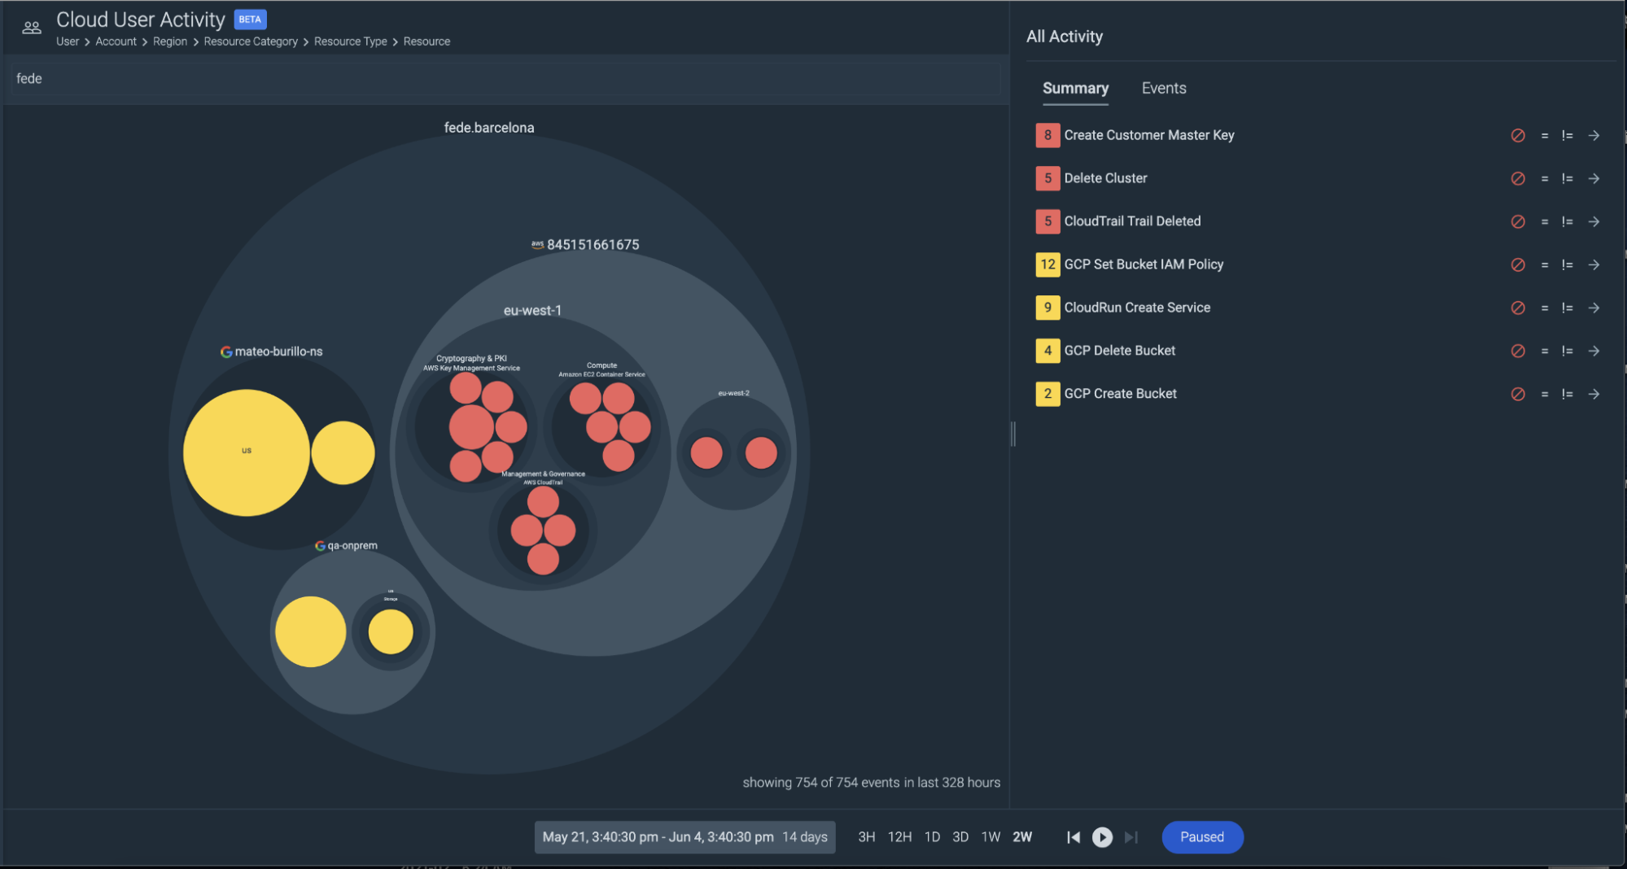
Task: Toggle the Paused live-mode button
Action: click(x=1201, y=837)
